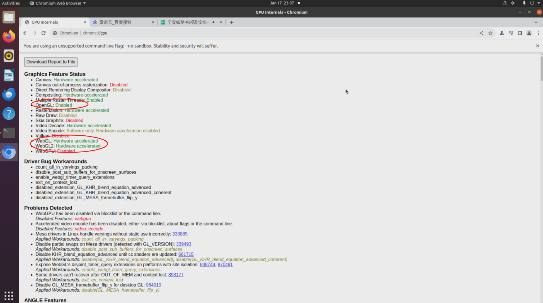The width and height of the screenshot is (543, 303).
Task: Open the side panel icon
Action: click(520, 33)
